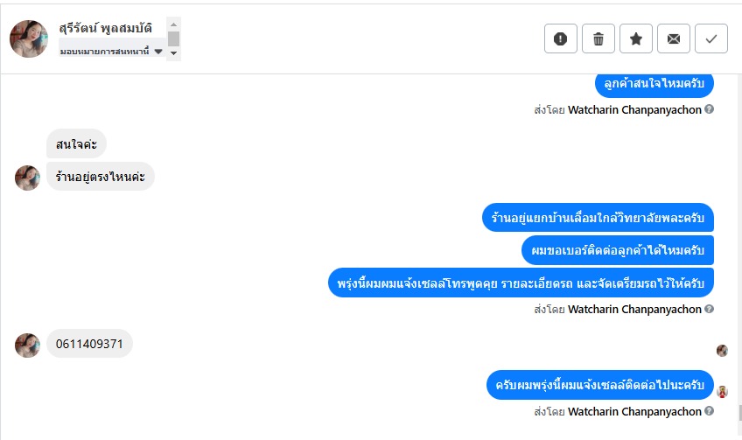Mark conversation unread with envelope icon
The image size is (742, 440).
point(674,38)
